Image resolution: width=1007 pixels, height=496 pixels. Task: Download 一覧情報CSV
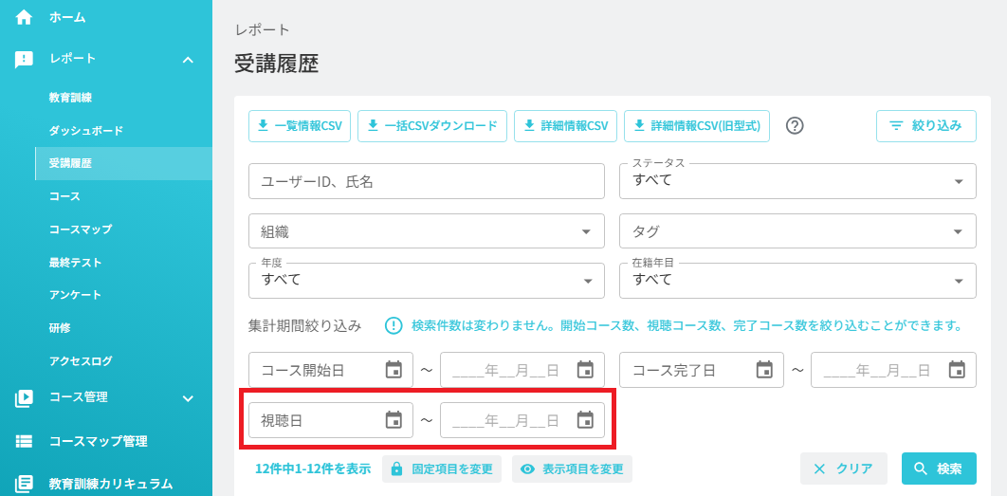click(300, 126)
